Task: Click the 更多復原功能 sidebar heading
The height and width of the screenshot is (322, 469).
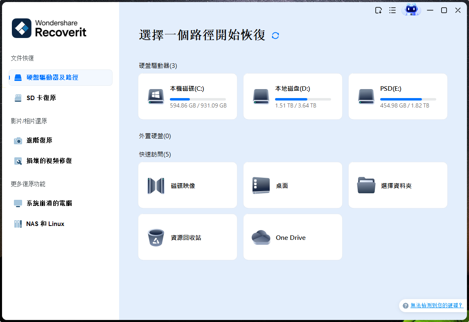Action: point(28,184)
